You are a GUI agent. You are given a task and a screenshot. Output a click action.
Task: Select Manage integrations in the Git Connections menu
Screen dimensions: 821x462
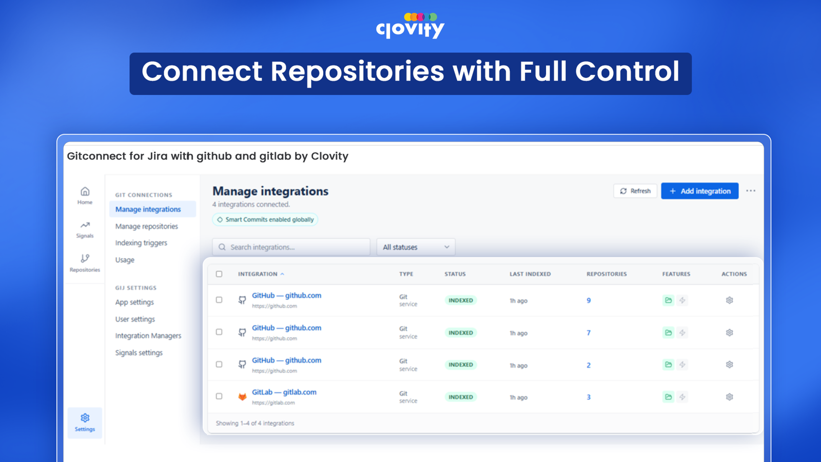click(x=152, y=209)
